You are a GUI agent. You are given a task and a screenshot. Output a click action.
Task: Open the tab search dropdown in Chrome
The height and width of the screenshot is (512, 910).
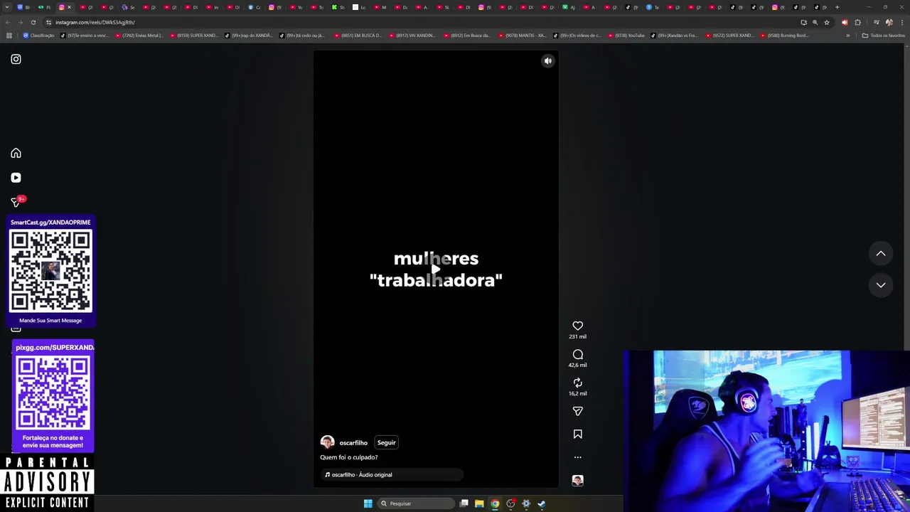coord(7,7)
